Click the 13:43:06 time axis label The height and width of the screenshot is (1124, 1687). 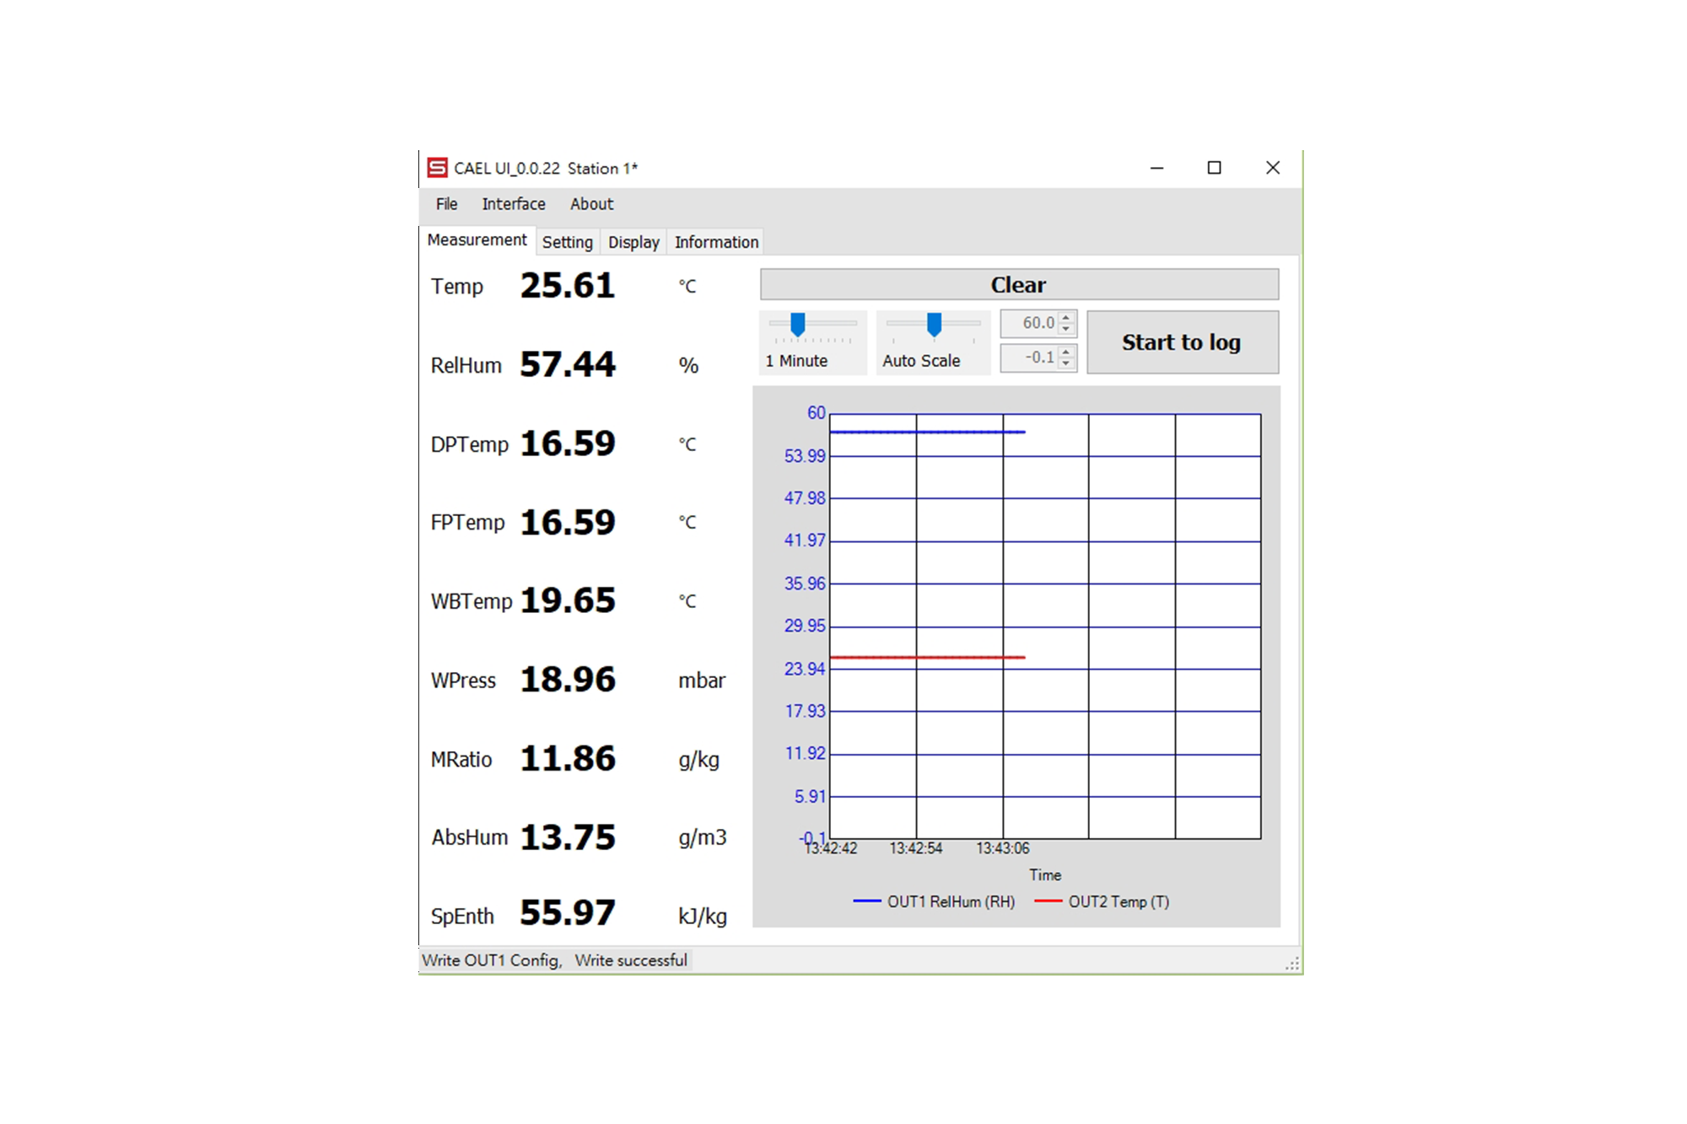[1003, 848]
